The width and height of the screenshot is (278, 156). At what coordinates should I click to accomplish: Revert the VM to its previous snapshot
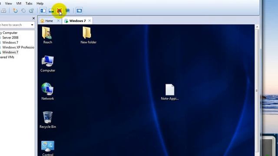point(23,10)
